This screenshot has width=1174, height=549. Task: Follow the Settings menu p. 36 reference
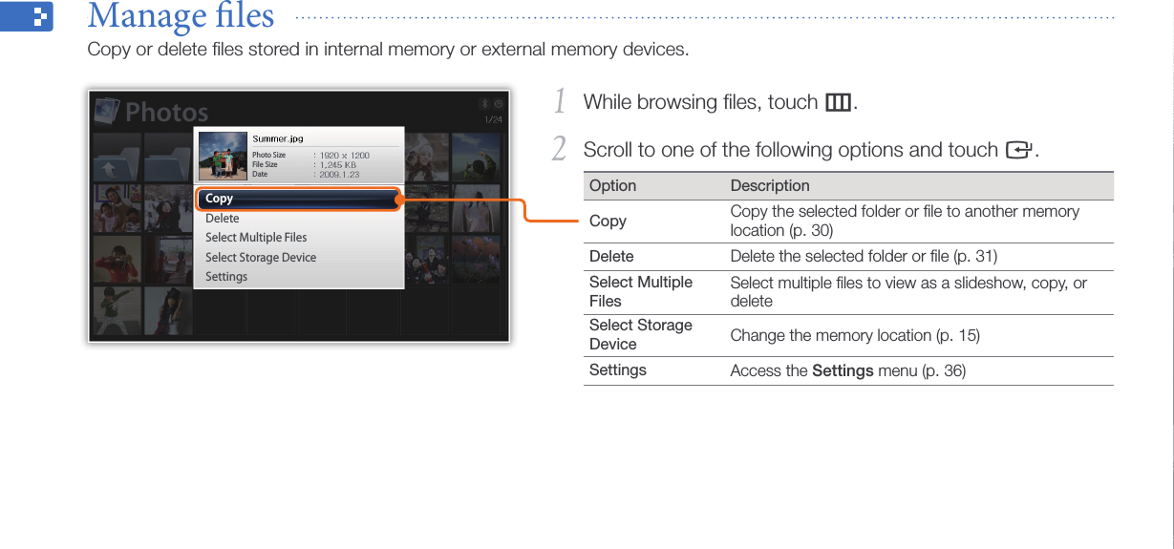943,370
